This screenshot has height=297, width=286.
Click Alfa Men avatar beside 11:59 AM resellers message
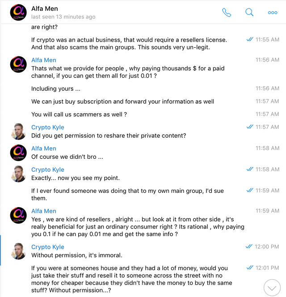pos(18,215)
